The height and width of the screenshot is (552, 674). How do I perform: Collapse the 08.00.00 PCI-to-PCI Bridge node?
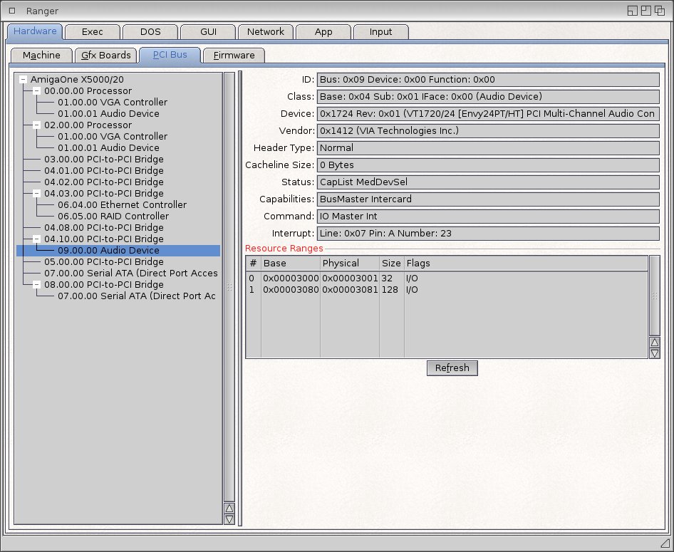(x=36, y=285)
